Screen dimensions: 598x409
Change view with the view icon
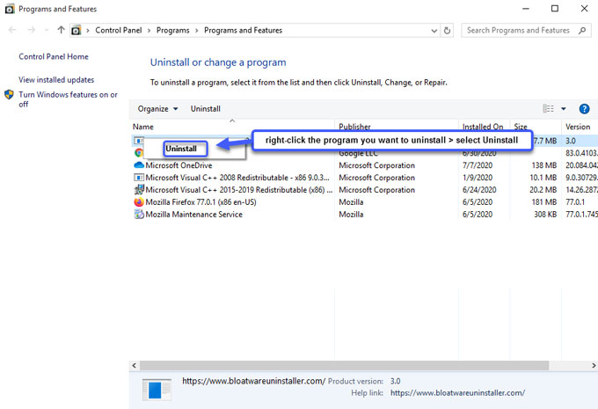click(548, 109)
